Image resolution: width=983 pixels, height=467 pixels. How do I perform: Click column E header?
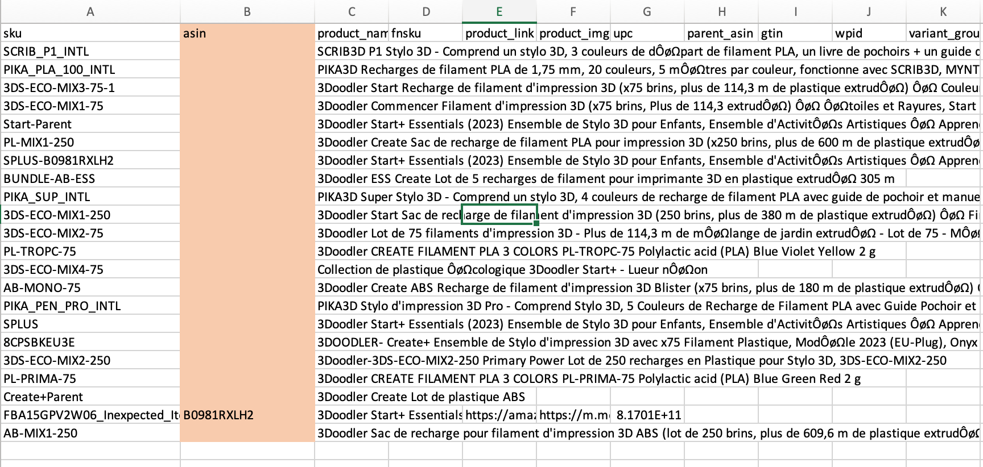pyautogui.click(x=499, y=11)
